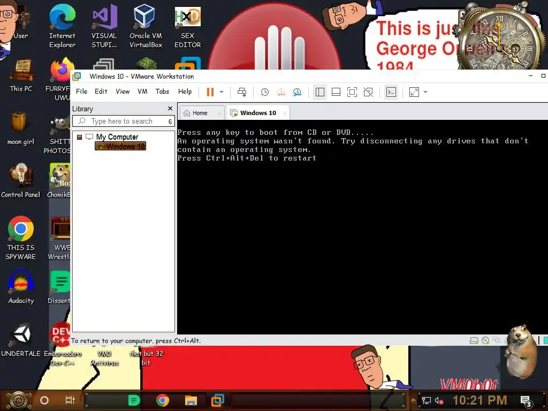Select the This PC desktop icon
548x411 pixels.
click(21, 75)
